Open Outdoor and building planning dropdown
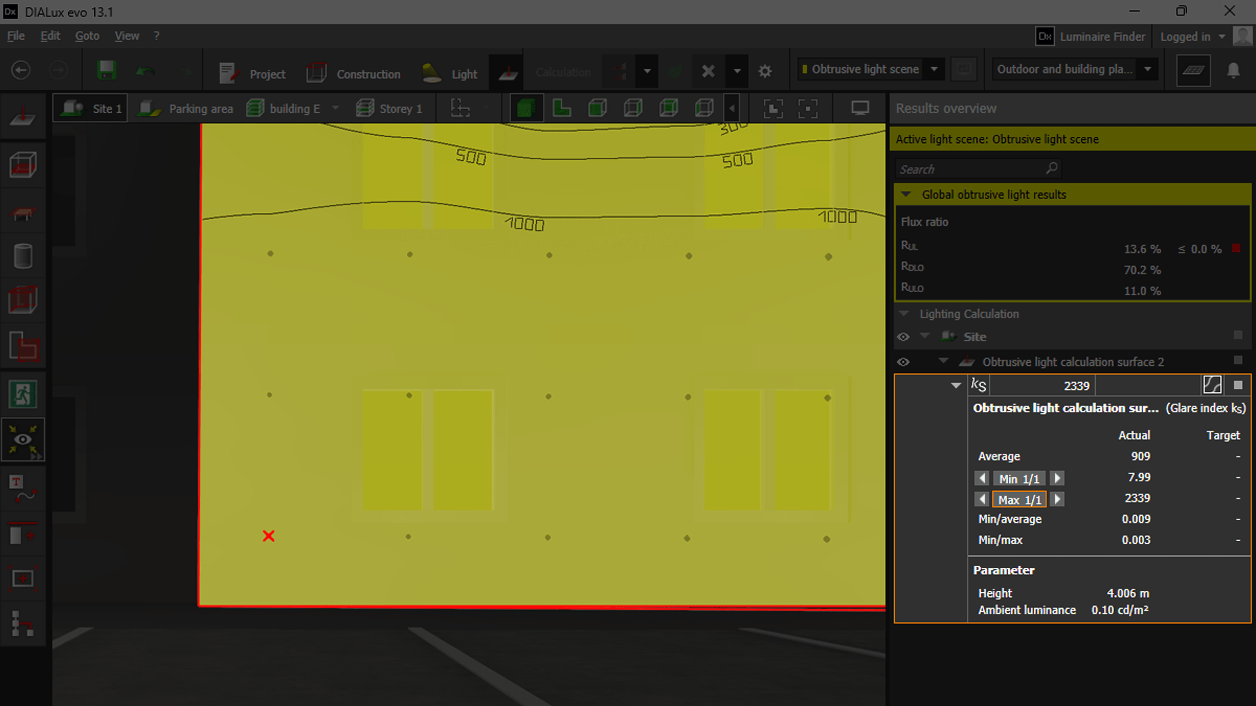 click(x=1147, y=69)
